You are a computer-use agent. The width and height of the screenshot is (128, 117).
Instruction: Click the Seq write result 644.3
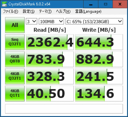(x=99, y=42)
